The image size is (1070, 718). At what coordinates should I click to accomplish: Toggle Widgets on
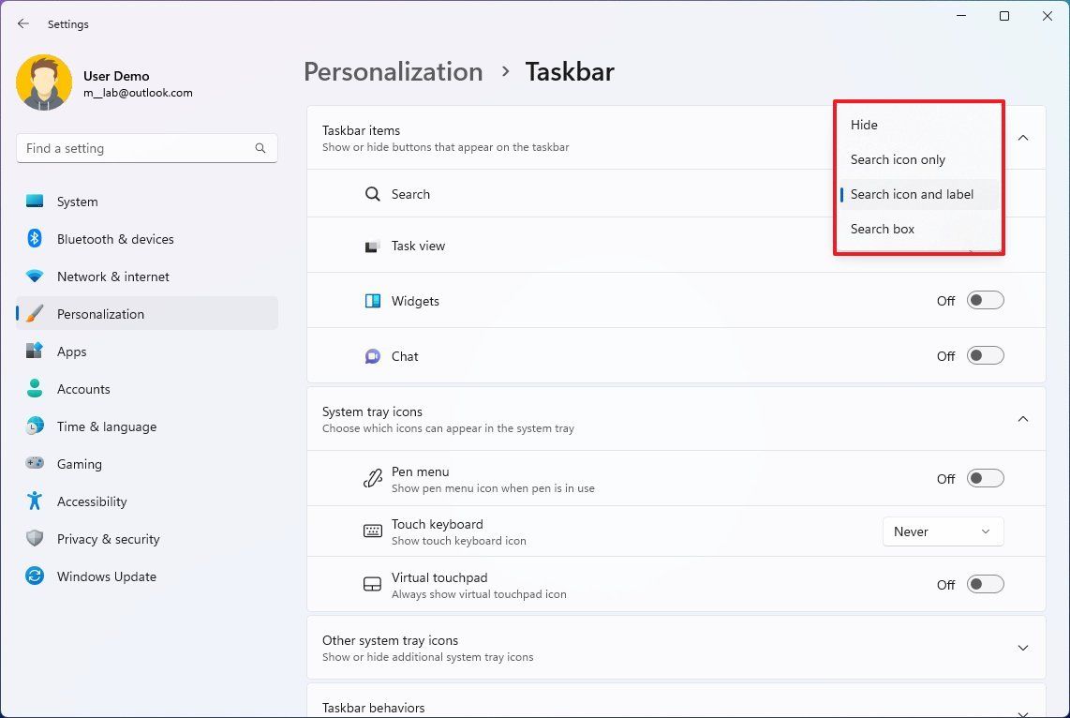click(x=985, y=300)
